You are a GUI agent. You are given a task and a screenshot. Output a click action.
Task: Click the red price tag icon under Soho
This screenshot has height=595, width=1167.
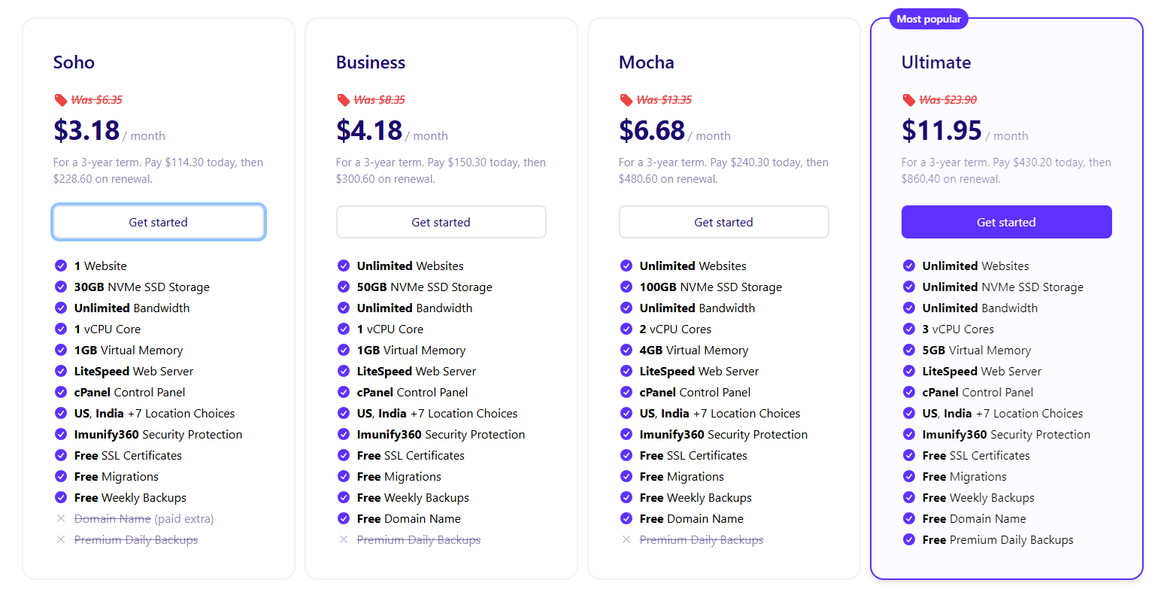(x=61, y=100)
